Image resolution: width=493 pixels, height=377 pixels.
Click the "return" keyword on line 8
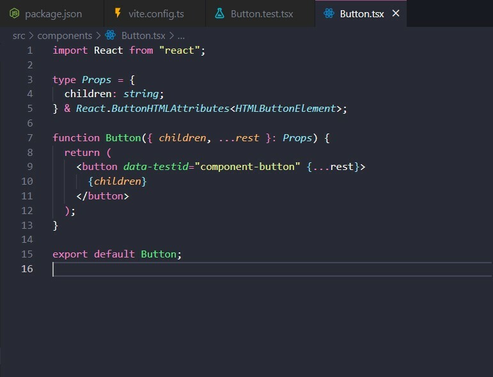click(x=82, y=152)
